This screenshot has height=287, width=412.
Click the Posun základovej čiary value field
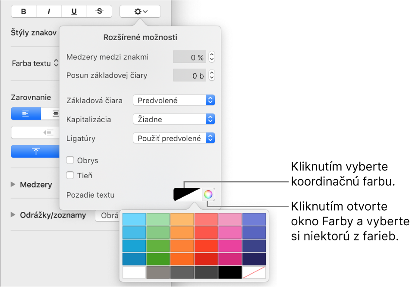189,76
